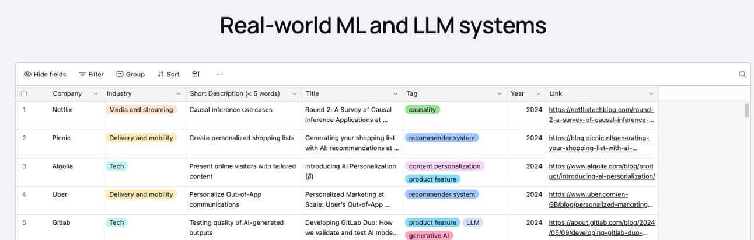Open the three-dot more options menu
Viewport: 754px width, 240px height.
[x=219, y=74]
